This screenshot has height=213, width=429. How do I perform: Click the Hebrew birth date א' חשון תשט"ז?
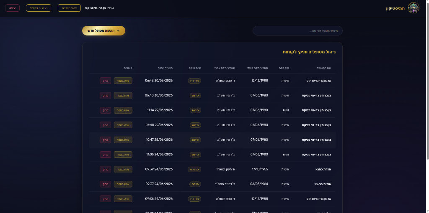tap(226, 170)
